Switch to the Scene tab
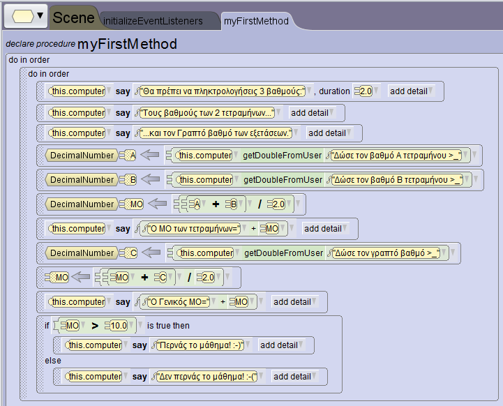Screen dimensions: 503x406 73,17
